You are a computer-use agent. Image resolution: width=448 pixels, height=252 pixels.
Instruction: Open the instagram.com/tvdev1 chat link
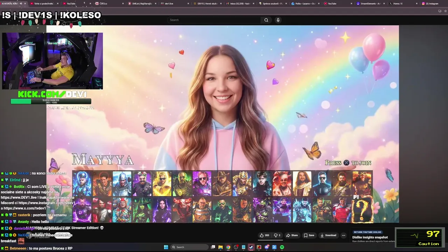click(47, 203)
